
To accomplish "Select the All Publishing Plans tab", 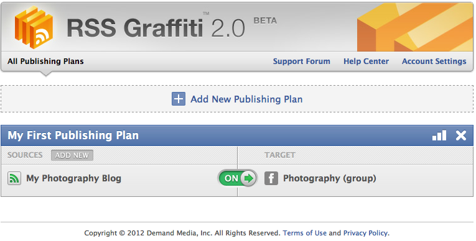I will pos(45,61).
